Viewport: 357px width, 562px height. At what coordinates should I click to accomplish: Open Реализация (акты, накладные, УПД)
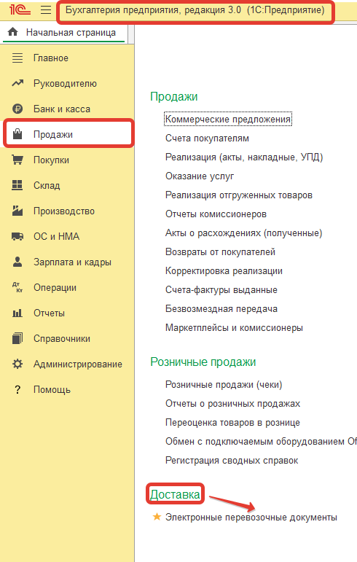244,157
